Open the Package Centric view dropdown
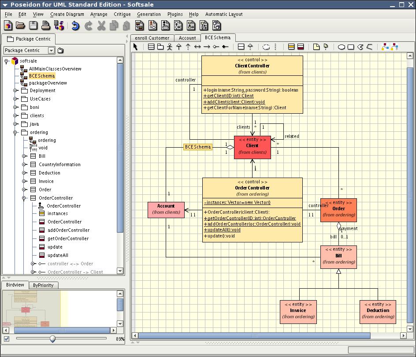416x357 pixels. (51, 50)
